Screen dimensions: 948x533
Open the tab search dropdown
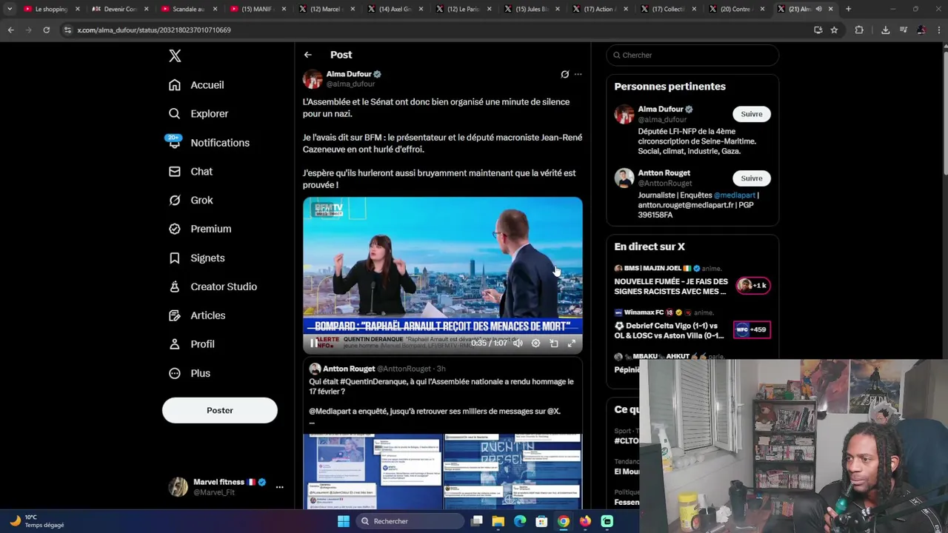9,9
